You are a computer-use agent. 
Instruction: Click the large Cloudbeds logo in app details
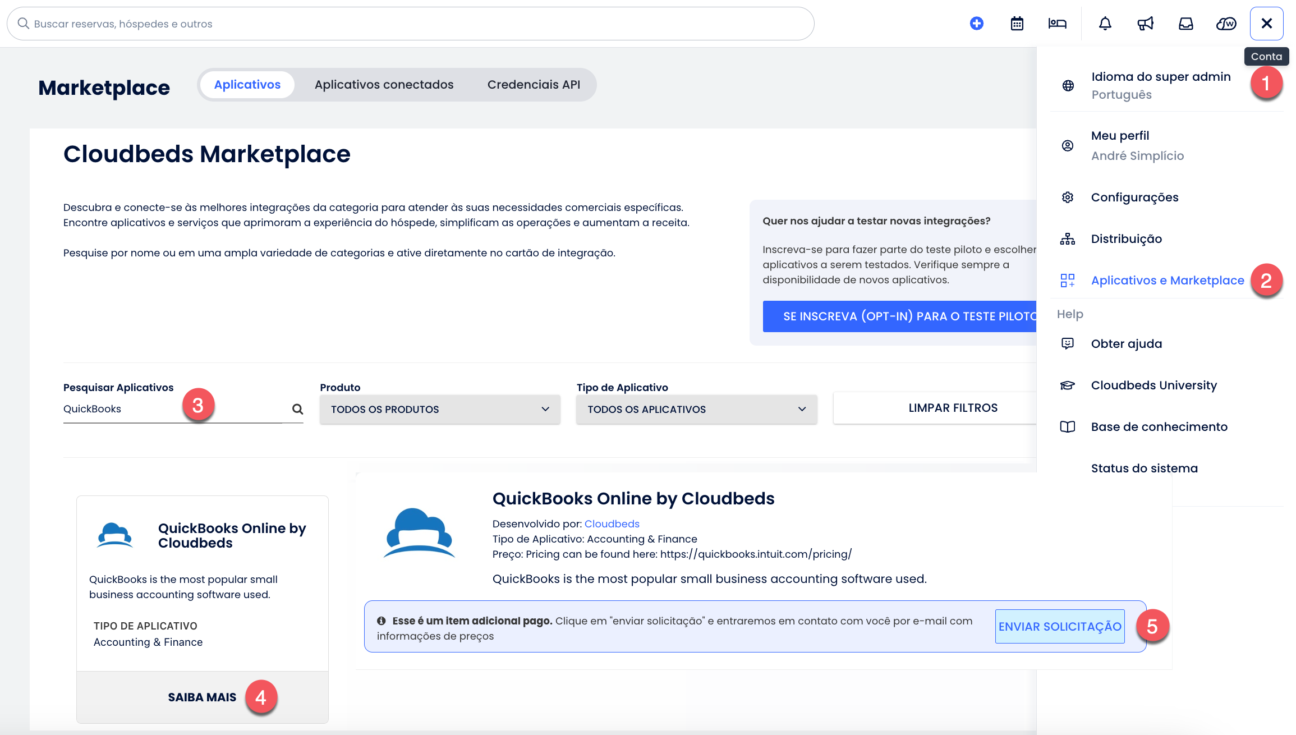coord(419,533)
